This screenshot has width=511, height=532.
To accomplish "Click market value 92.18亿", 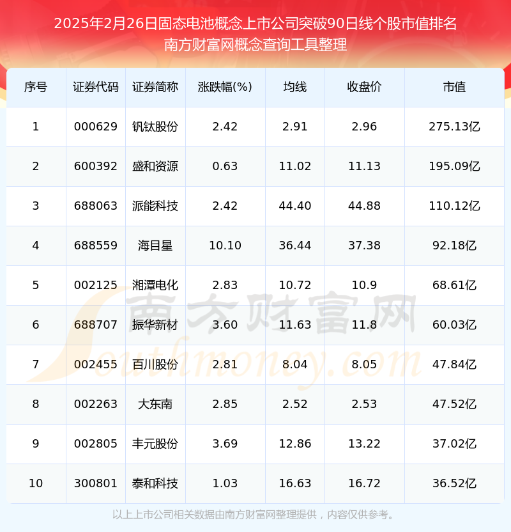I will coord(454,246).
